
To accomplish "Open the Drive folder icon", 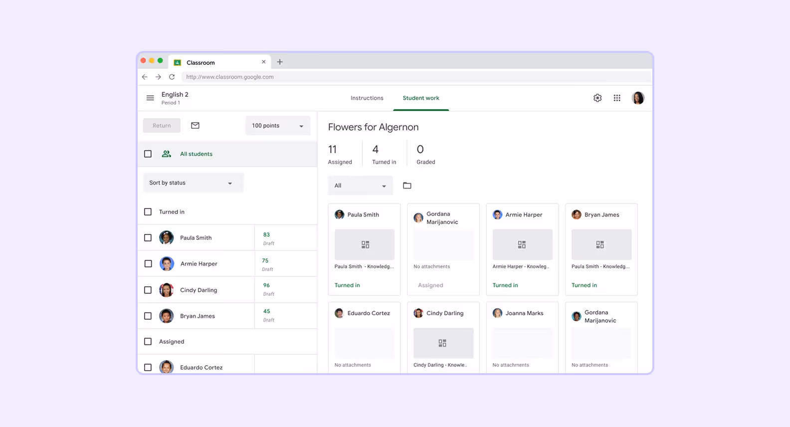I will tap(407, 186).
